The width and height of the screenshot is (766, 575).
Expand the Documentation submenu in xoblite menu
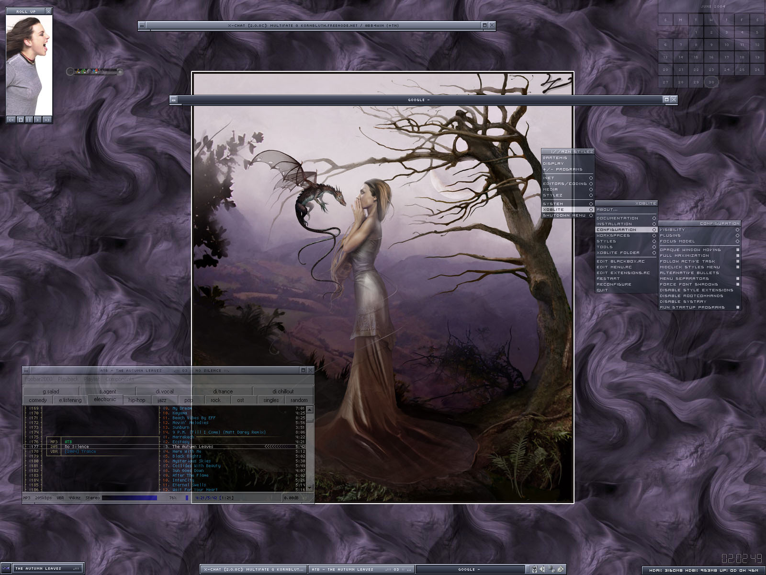click(626, 218)
